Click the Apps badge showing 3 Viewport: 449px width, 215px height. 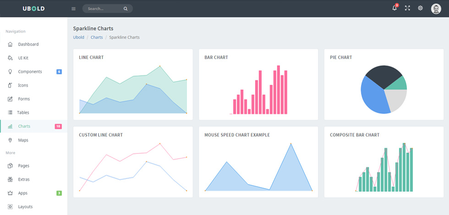point(59,193)
